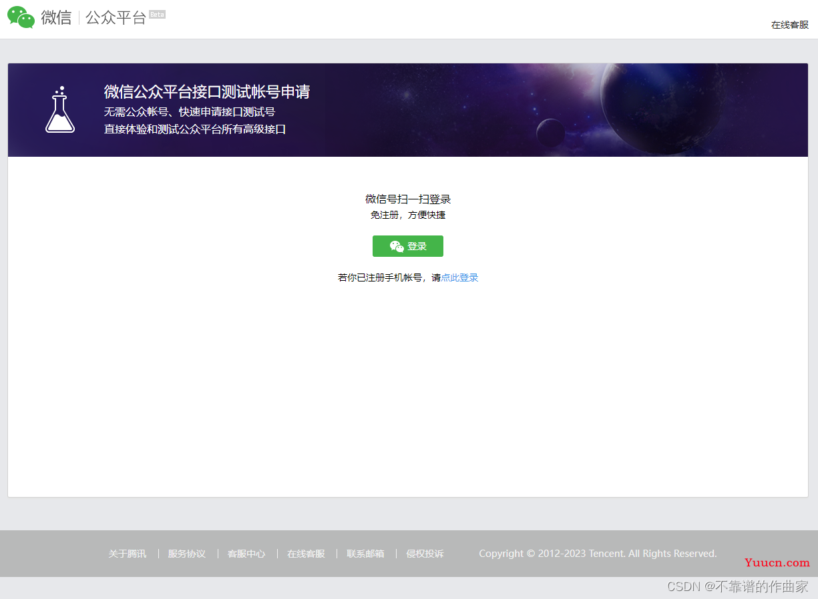Open the 点此登录 link

[x=459, y=277]
